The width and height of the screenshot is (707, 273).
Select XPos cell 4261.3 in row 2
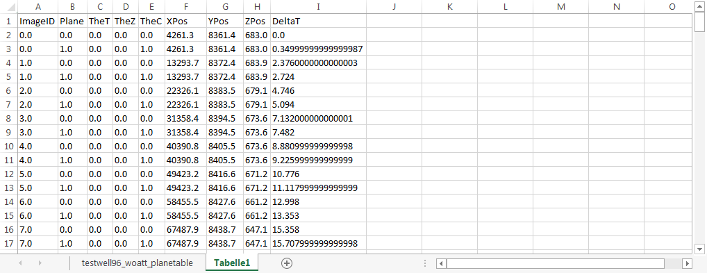[185, 35]
